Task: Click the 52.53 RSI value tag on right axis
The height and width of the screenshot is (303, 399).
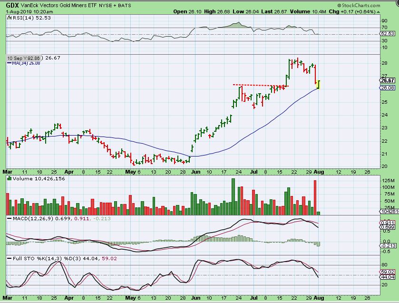Action: 387,34
